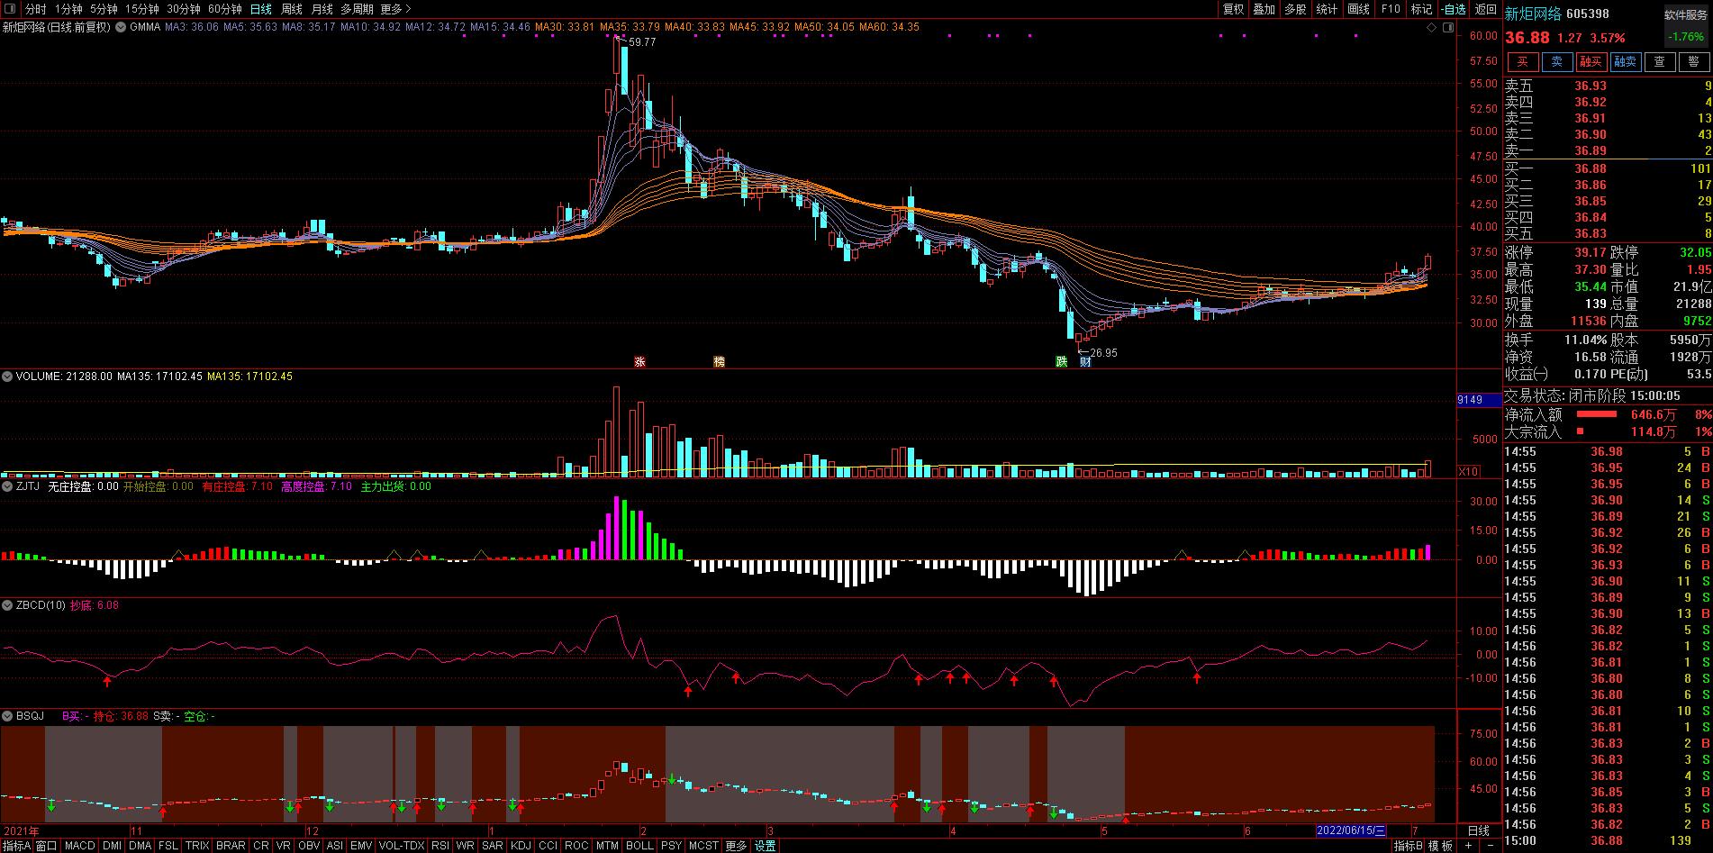Click the plus zoom-in button at bottom right
Viewport: 1713px width, 853px height.
click(1469, 846)
